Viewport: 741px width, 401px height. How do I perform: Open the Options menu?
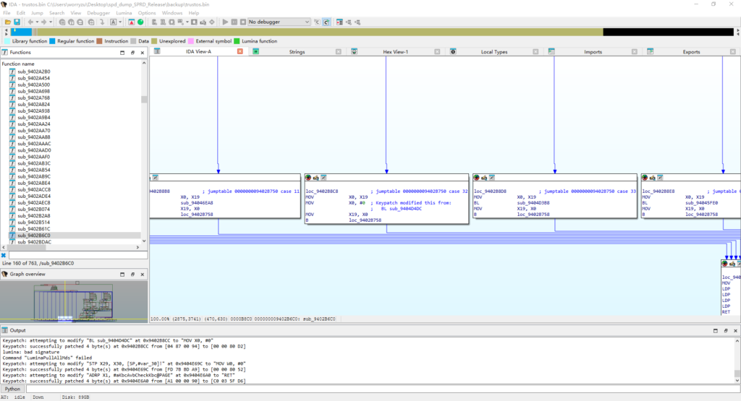coord(147,13)
